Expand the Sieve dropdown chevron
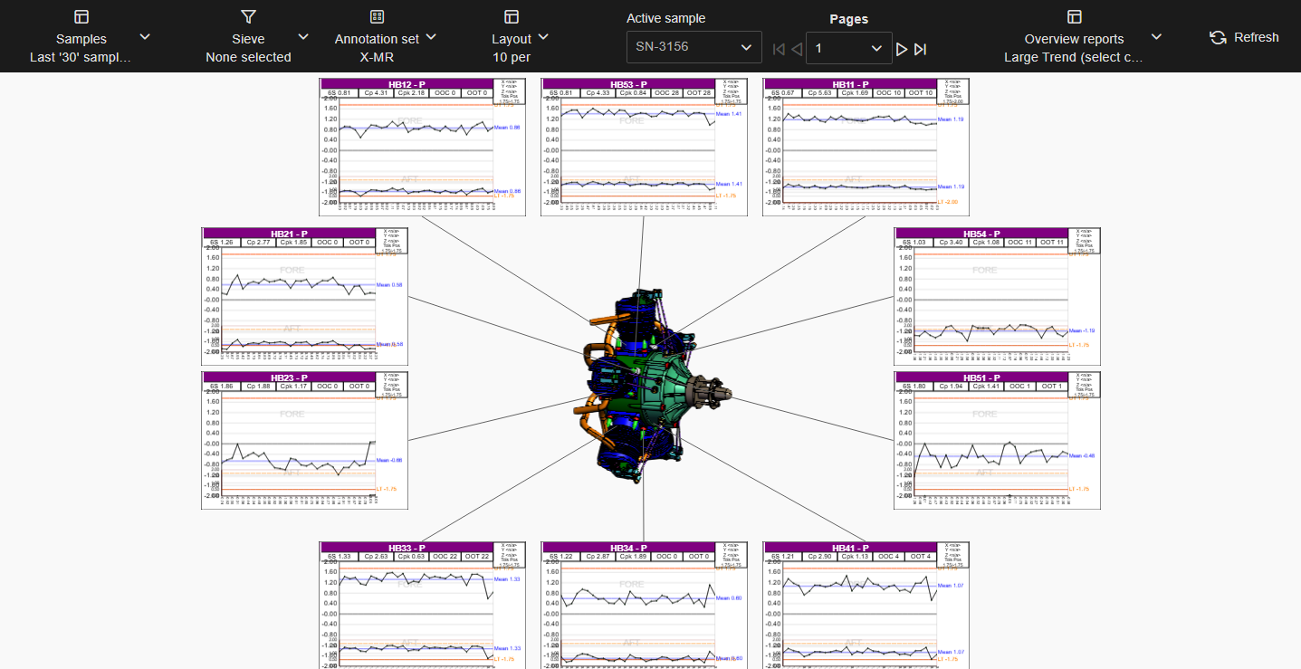This screenshot has height=669, width=1301. point(303,37)
